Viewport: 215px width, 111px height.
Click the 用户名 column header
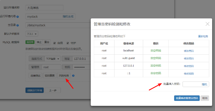point(104,44)
